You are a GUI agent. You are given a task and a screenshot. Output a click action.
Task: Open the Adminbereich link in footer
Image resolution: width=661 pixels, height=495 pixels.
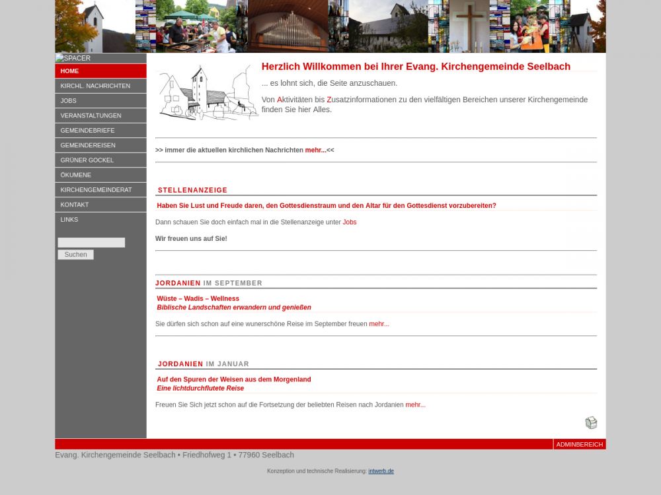(579, 445)
